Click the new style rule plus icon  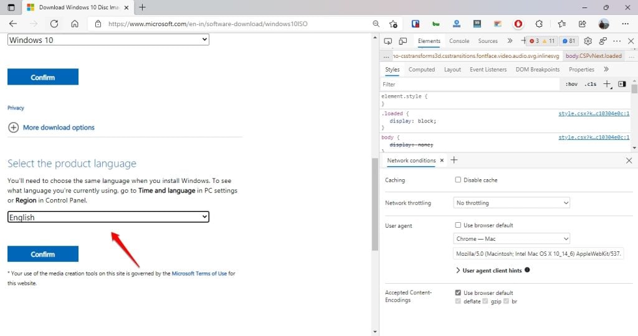tap(607, 84)
